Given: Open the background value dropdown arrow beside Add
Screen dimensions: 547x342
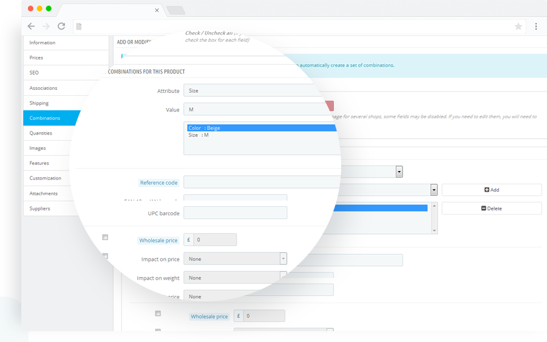Looking at the screenshot, I should [x=434, y=190].
